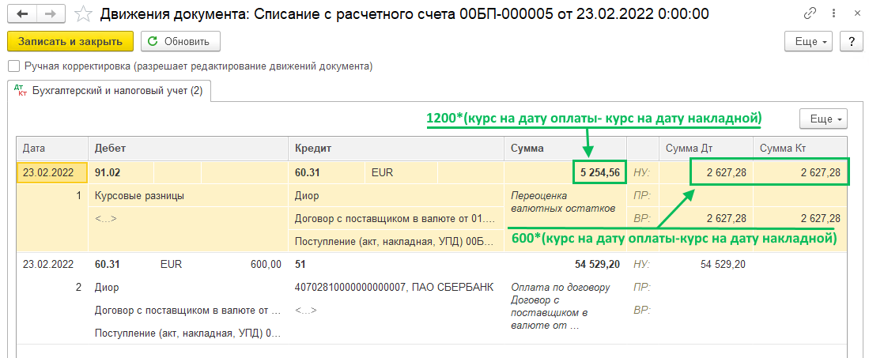Click the Сумма Кт column header
The height and width of the screenshot is (358, 869).
pyautogui.click(x=800, y=148)
